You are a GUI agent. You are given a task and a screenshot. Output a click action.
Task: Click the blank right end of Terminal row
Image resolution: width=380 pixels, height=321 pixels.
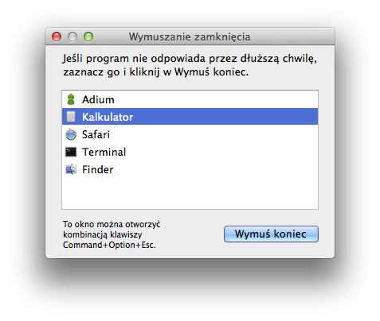pyautogui.click(x=253, y=152)
